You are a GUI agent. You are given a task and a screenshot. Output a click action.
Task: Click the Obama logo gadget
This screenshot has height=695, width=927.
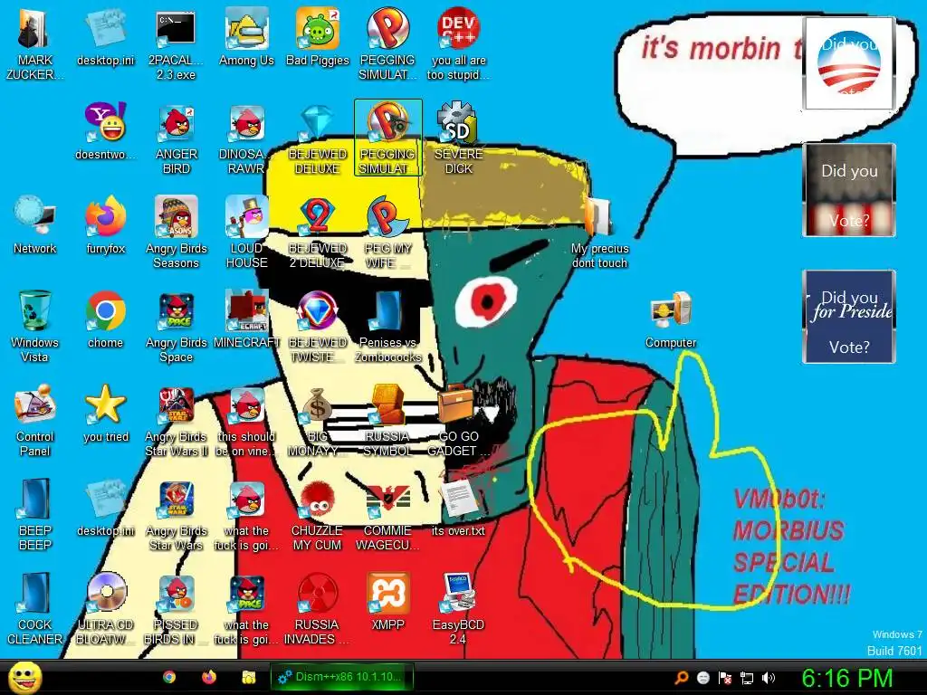click(x=849, y=63)
